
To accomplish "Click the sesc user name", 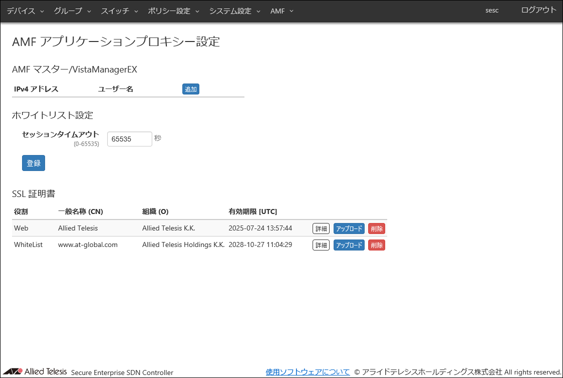I will pyautogui.click(x=492, y=10).
